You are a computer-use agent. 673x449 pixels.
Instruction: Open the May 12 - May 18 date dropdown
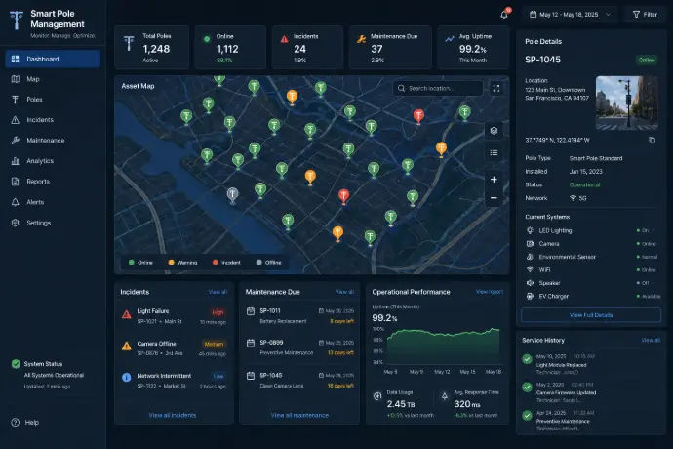(x=570, y=15)
